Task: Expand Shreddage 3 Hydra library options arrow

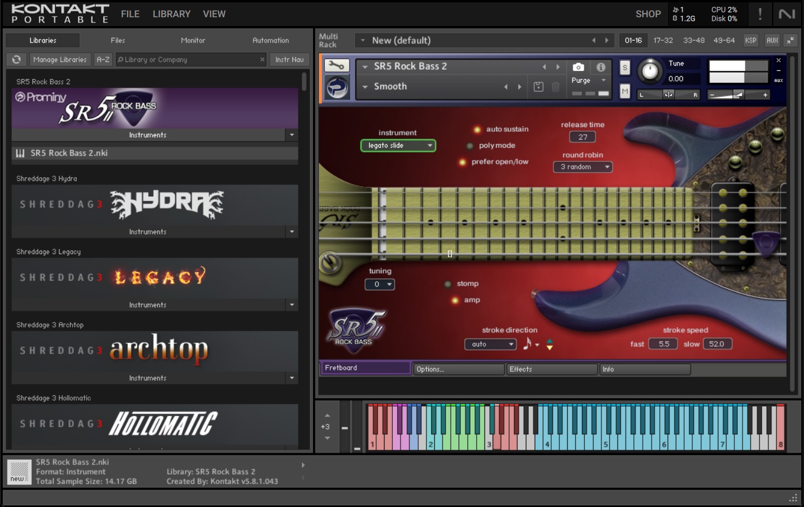Action: coord(292,232)
